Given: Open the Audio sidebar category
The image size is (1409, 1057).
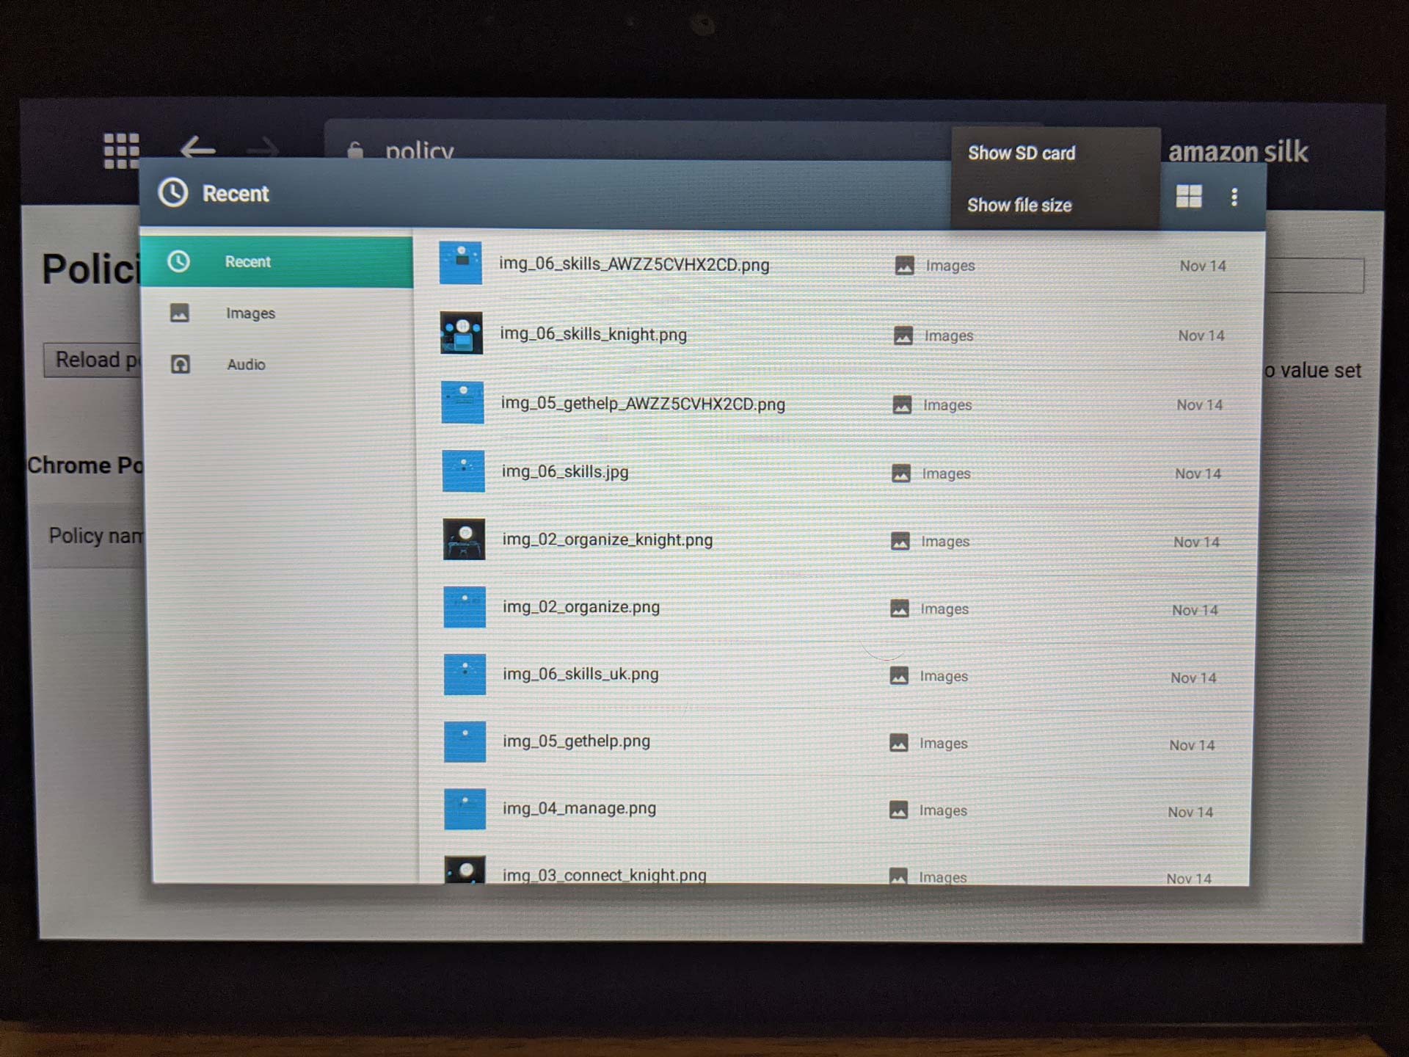Looking at the screenshot, I should (277, 364).
